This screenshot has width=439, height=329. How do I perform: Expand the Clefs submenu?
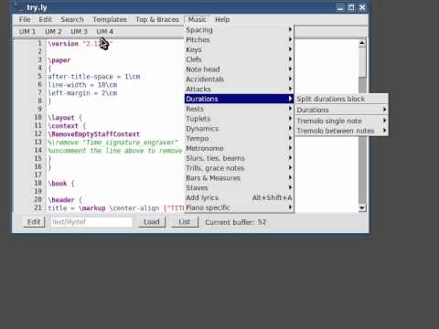tap(239, 59)
